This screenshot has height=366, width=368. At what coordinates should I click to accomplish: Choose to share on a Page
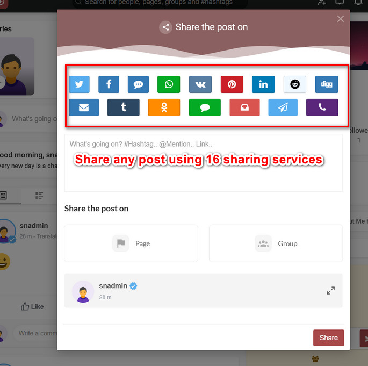click(x=131, y=243)
